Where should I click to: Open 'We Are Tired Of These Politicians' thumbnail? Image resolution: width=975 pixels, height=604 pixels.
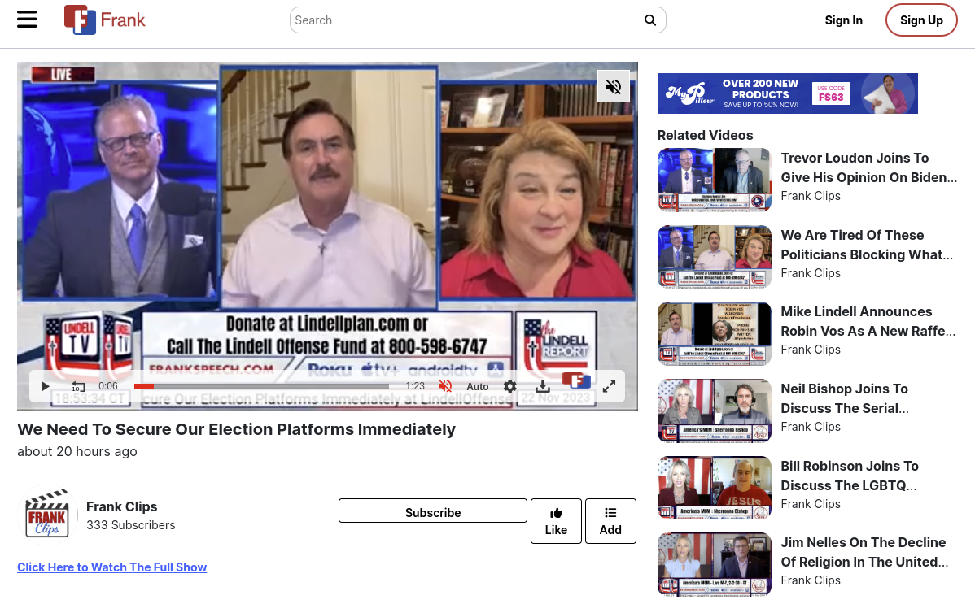coord(714,257)
